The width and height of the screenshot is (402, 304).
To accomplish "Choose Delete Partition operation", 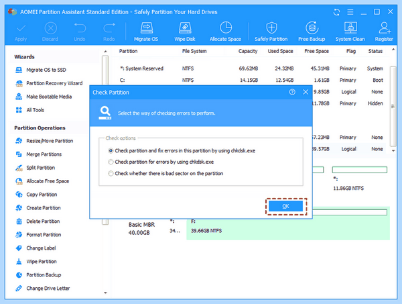I will pyautogui.click(x=38, y=221).
